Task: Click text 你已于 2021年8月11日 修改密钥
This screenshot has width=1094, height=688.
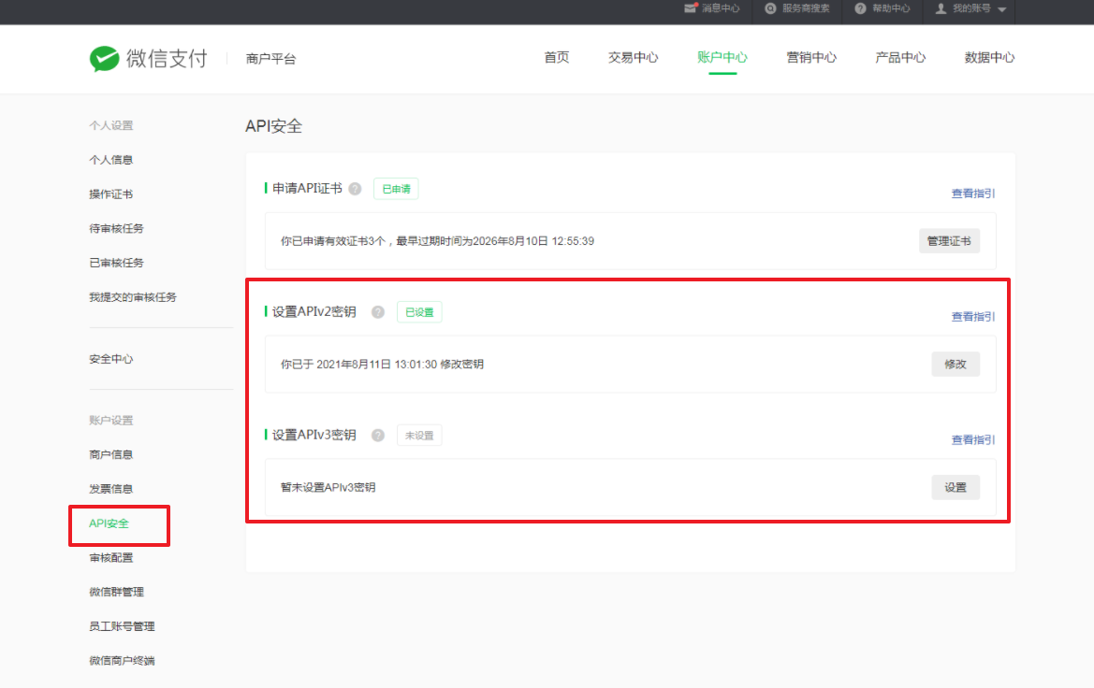Action: (x=383, y=365)
